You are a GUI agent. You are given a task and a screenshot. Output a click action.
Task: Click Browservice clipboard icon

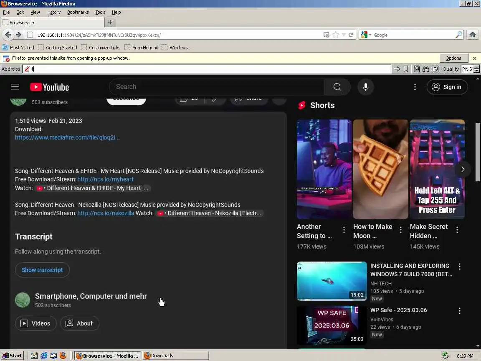click(x=435, y=69)
